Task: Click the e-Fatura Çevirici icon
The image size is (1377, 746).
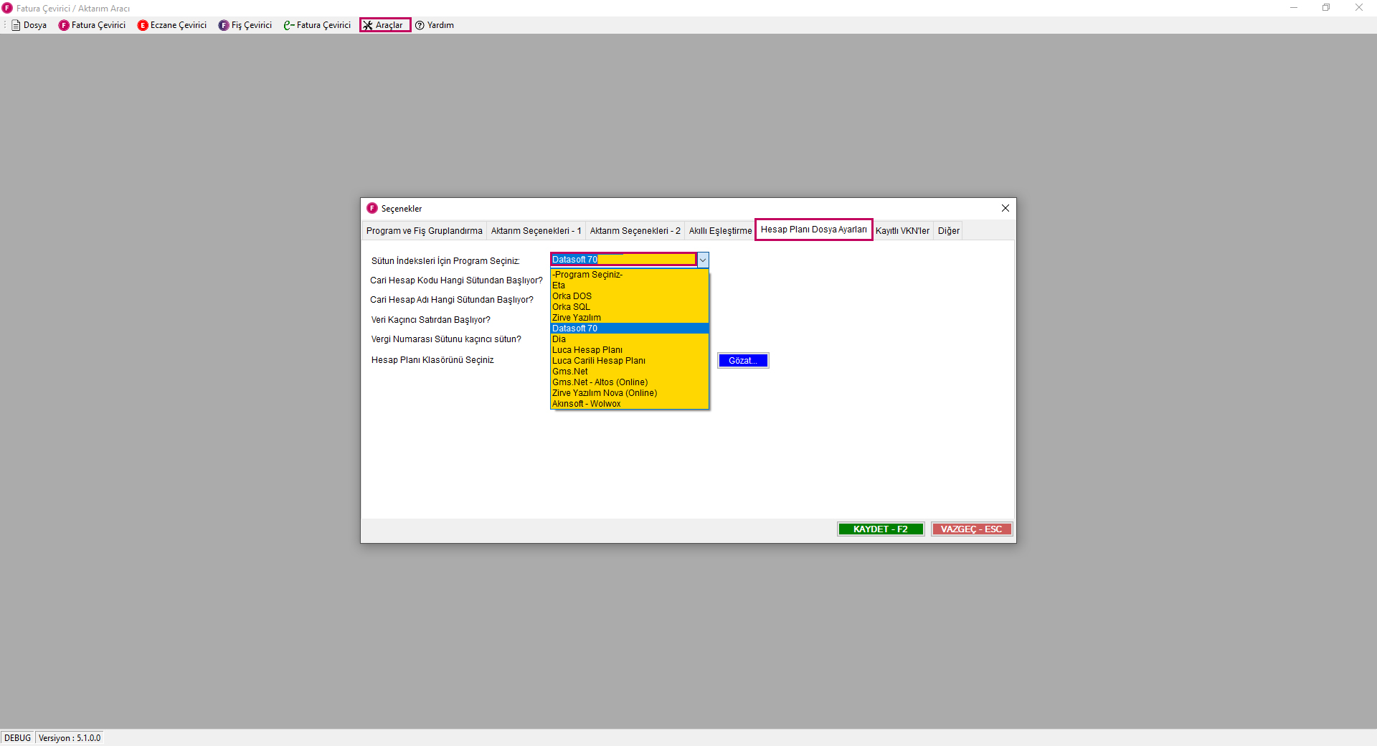Action: pos(289,25)
